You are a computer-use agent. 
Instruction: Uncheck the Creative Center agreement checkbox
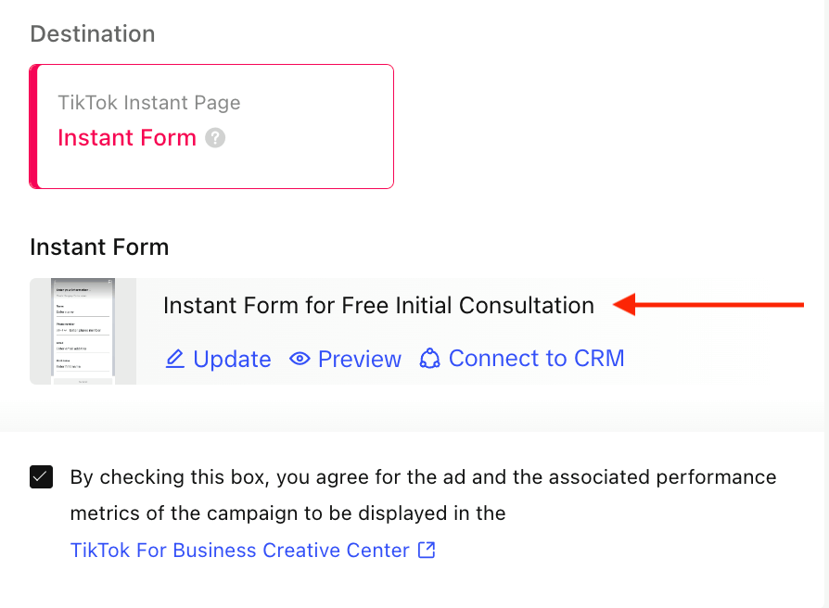(41, 477)
